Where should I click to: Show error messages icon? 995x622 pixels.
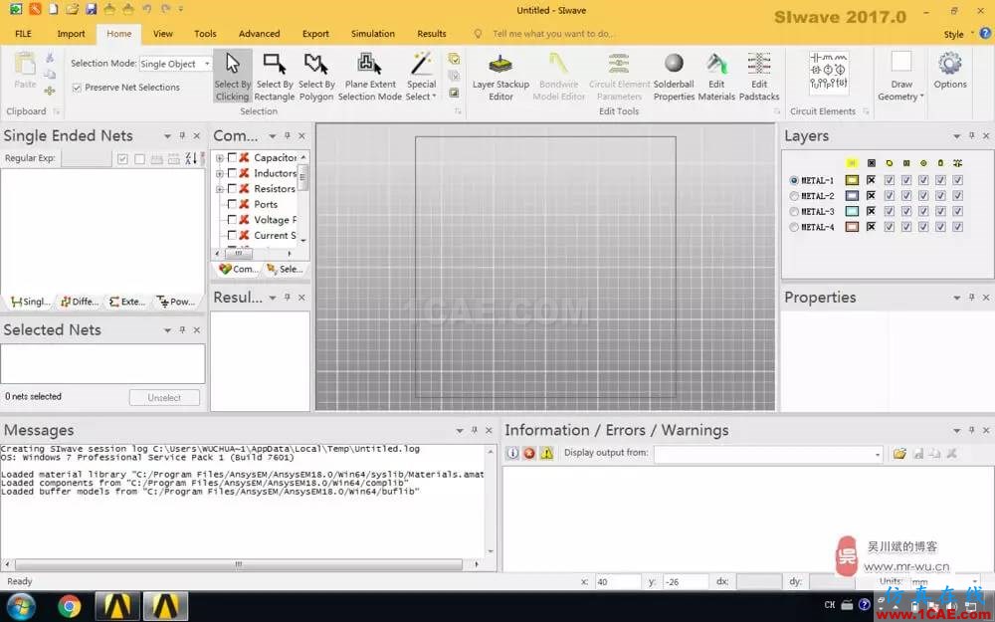coord(529,453)
